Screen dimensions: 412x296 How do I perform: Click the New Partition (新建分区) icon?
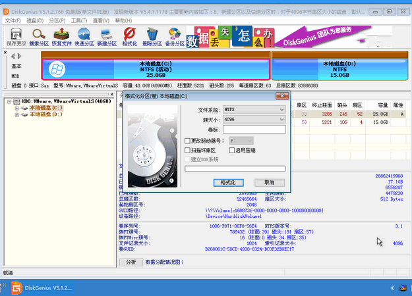107,37
